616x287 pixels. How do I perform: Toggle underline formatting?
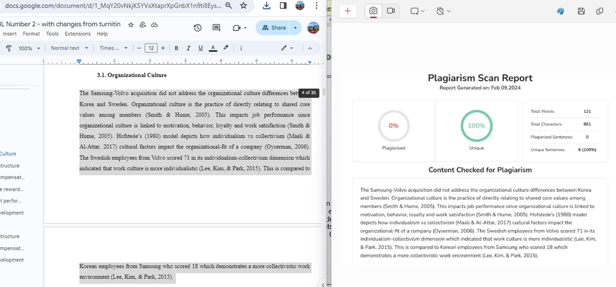pos(200,48)
